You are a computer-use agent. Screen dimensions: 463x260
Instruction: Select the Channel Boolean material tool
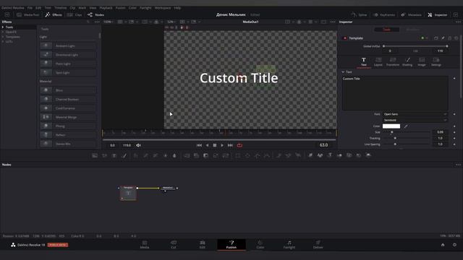click(68, 100)
